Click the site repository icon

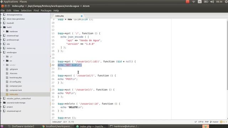click(x=4, y=44)
